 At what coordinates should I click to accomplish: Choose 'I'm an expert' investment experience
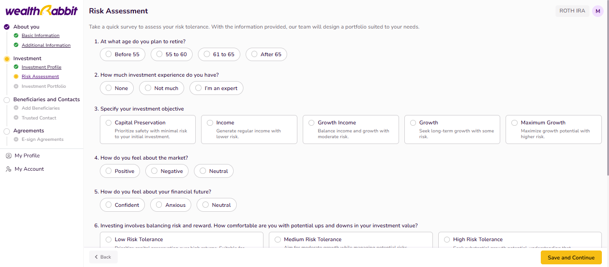[x=216, y=88]
